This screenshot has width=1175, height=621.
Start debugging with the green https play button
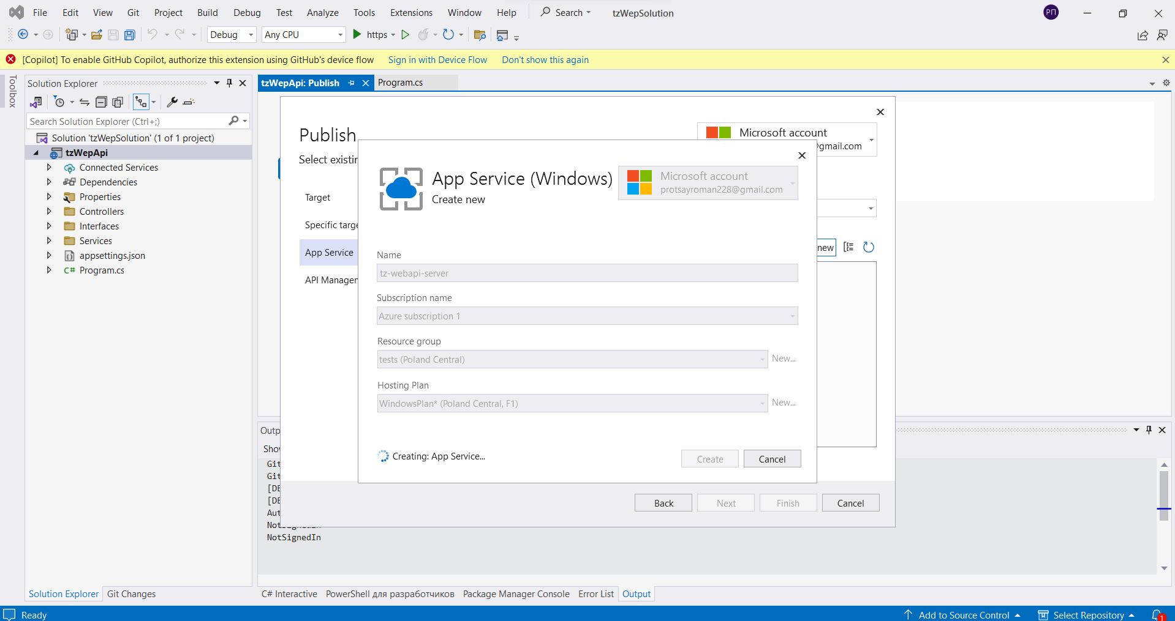click(x=357, y=35)
